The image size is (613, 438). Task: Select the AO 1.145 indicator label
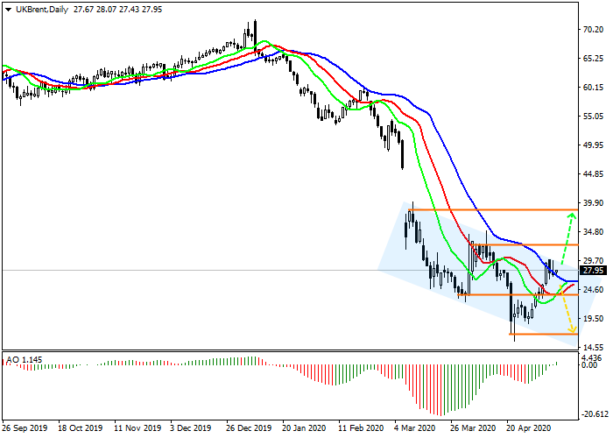24,360
